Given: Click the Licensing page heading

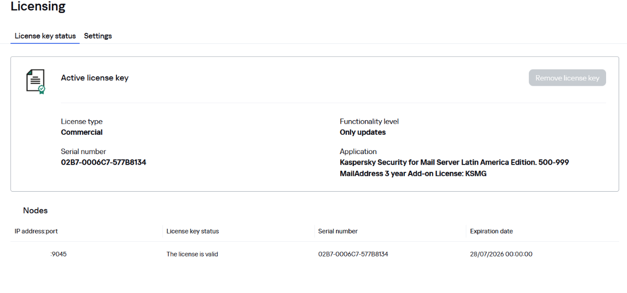Looking at the screenshot, I should coord(38,7).
